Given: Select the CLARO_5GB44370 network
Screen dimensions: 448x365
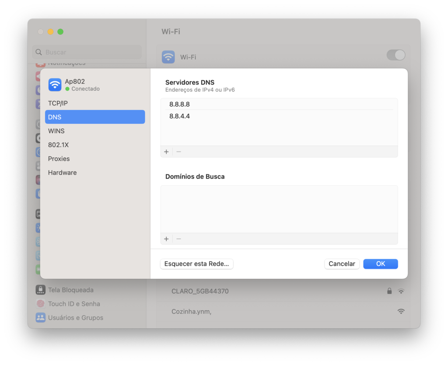Looking at the screenshot, I should (x=283, y=291).
